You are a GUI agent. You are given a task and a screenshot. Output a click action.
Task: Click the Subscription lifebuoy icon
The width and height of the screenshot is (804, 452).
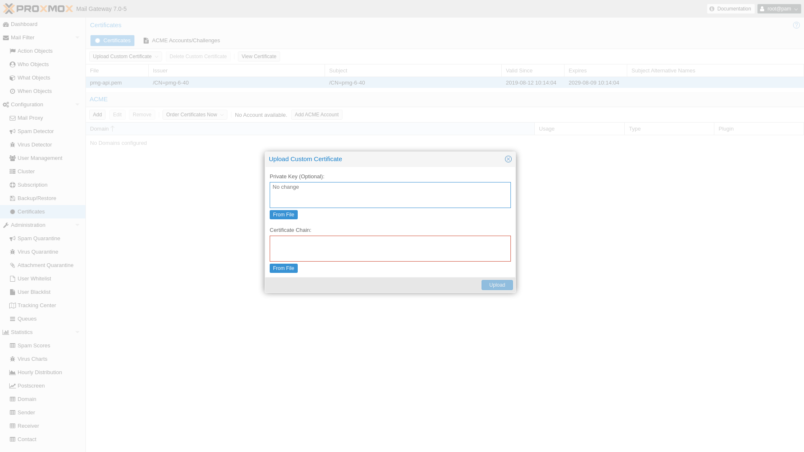click(13, 185)
